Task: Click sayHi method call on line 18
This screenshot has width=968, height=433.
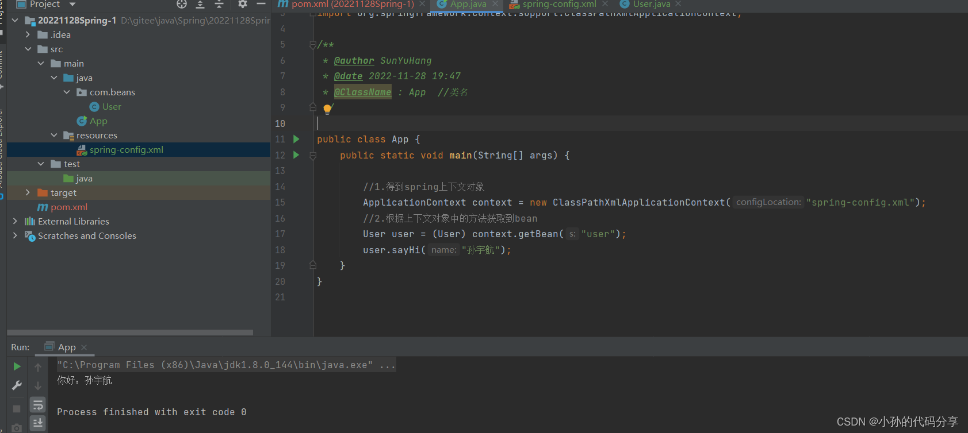Action: pos(405,250)
